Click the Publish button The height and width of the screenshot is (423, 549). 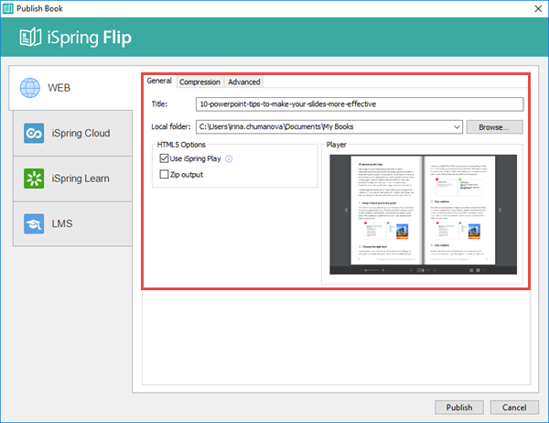459,407
